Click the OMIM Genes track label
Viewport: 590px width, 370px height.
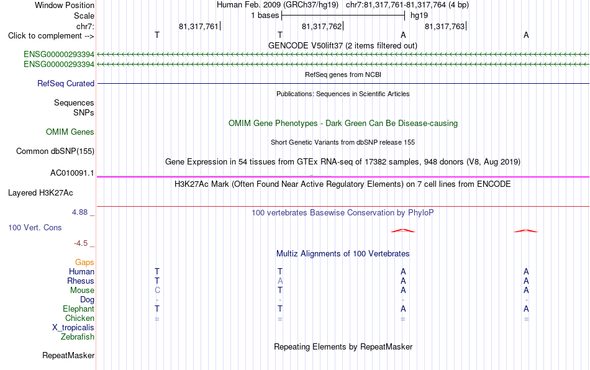70,132
